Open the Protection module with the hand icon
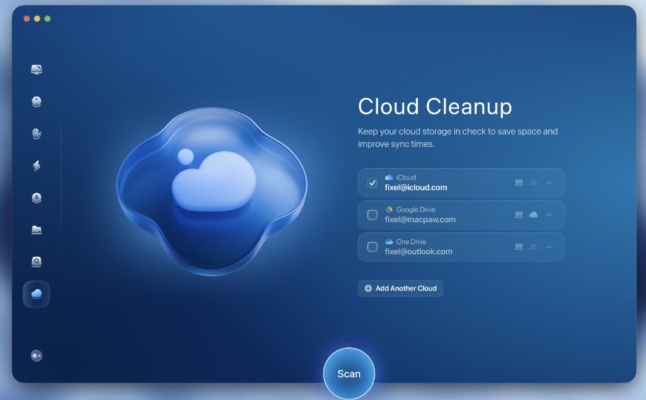This screenshot has height=400, width=646. (x=37, y=134)
